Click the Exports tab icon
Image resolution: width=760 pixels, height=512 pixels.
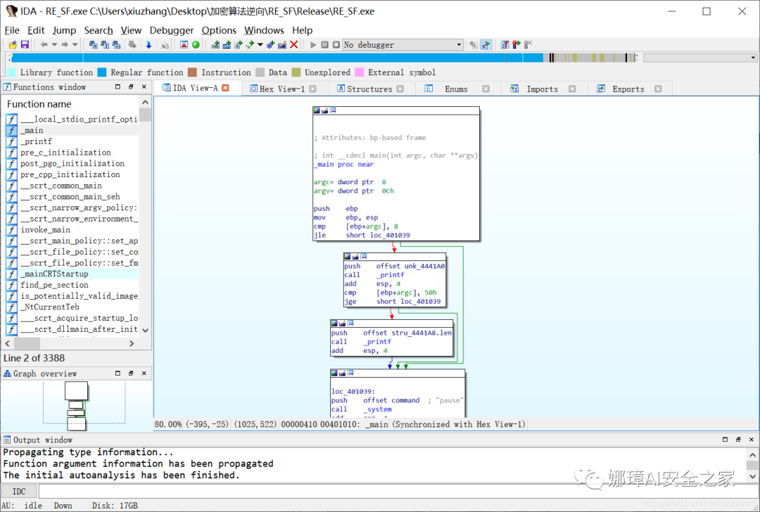601,89
